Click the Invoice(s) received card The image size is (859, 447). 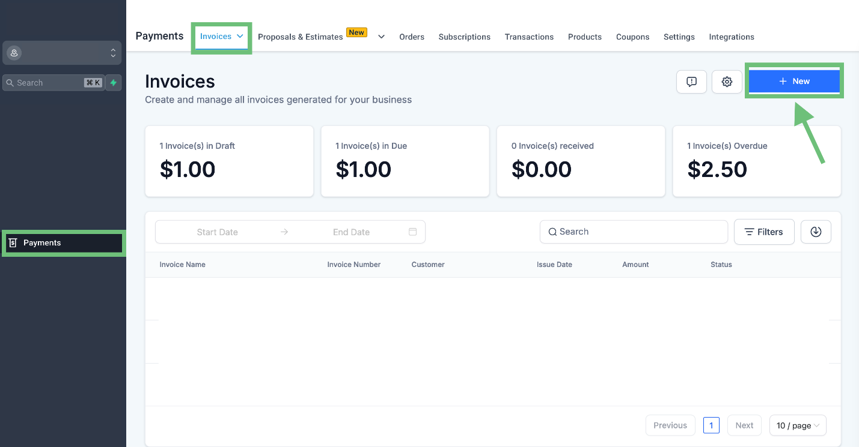click(581, 161)
